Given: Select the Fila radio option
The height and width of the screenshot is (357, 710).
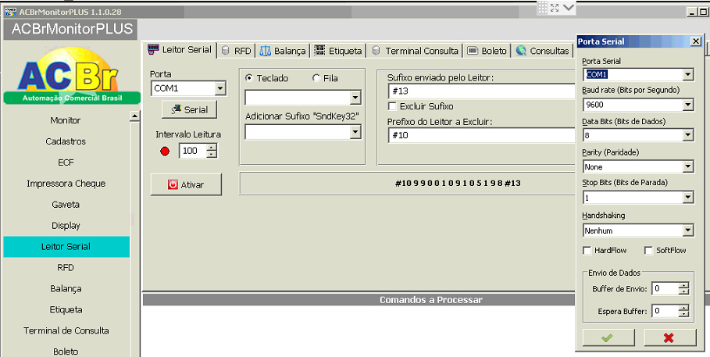Looking at the screenshot, I should click(x=316, y=78).
